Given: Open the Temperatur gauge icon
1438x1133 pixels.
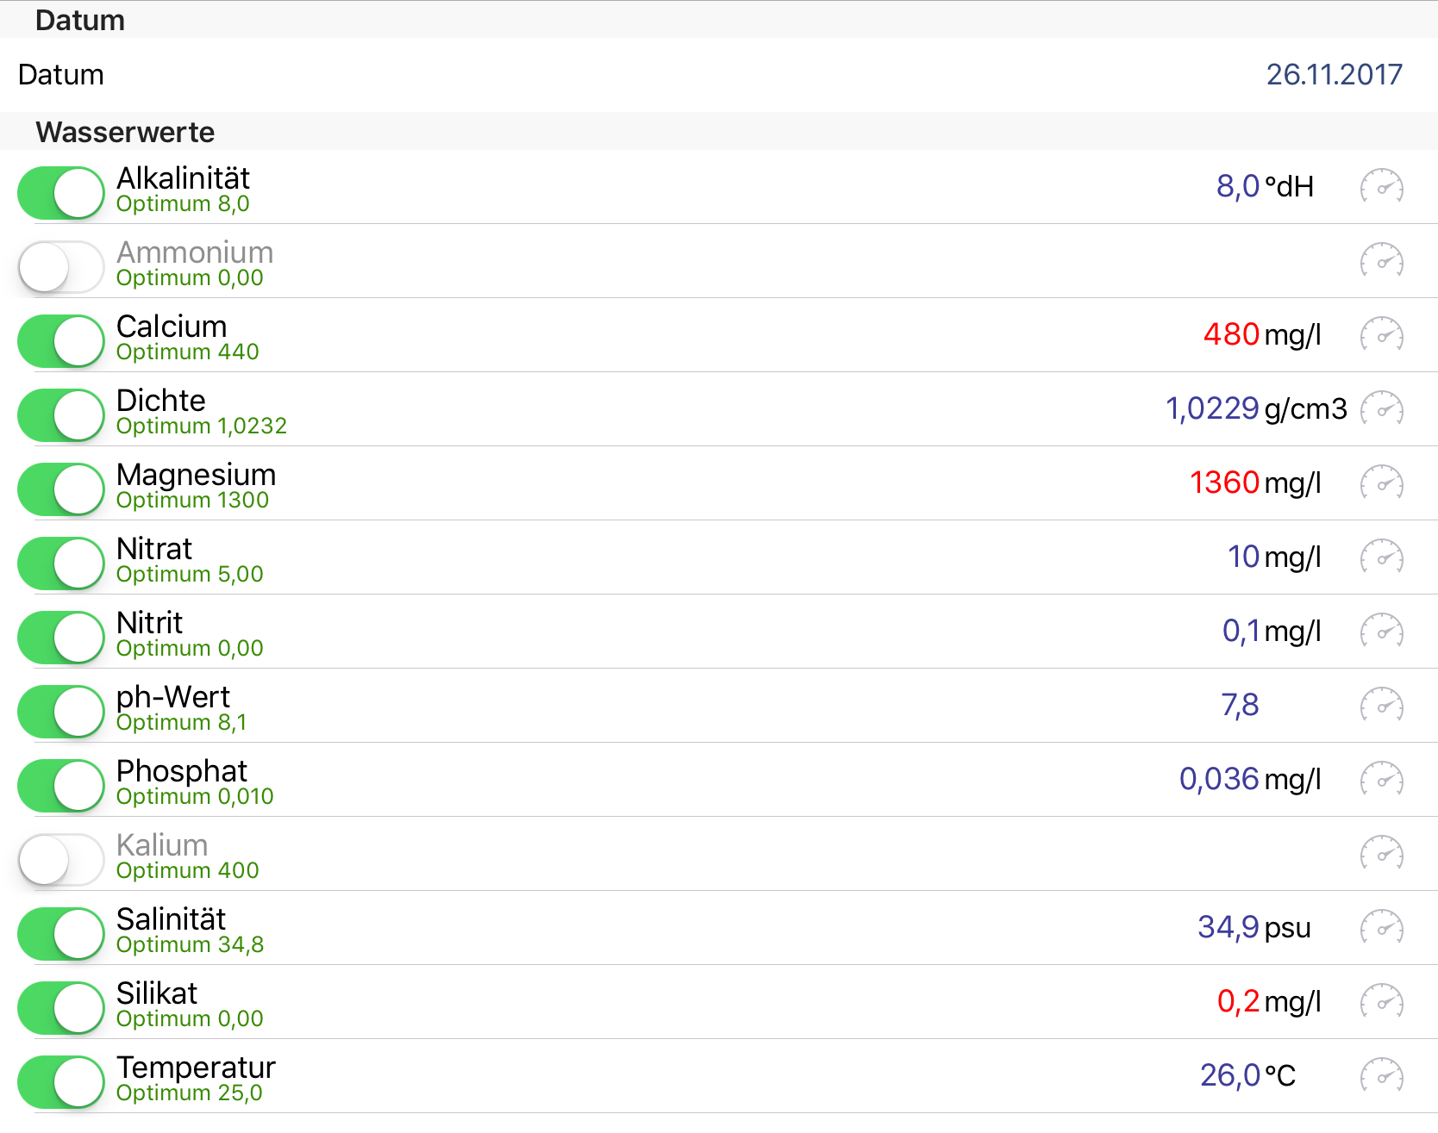Looking at the screenshot, I should [1381, 1076].
